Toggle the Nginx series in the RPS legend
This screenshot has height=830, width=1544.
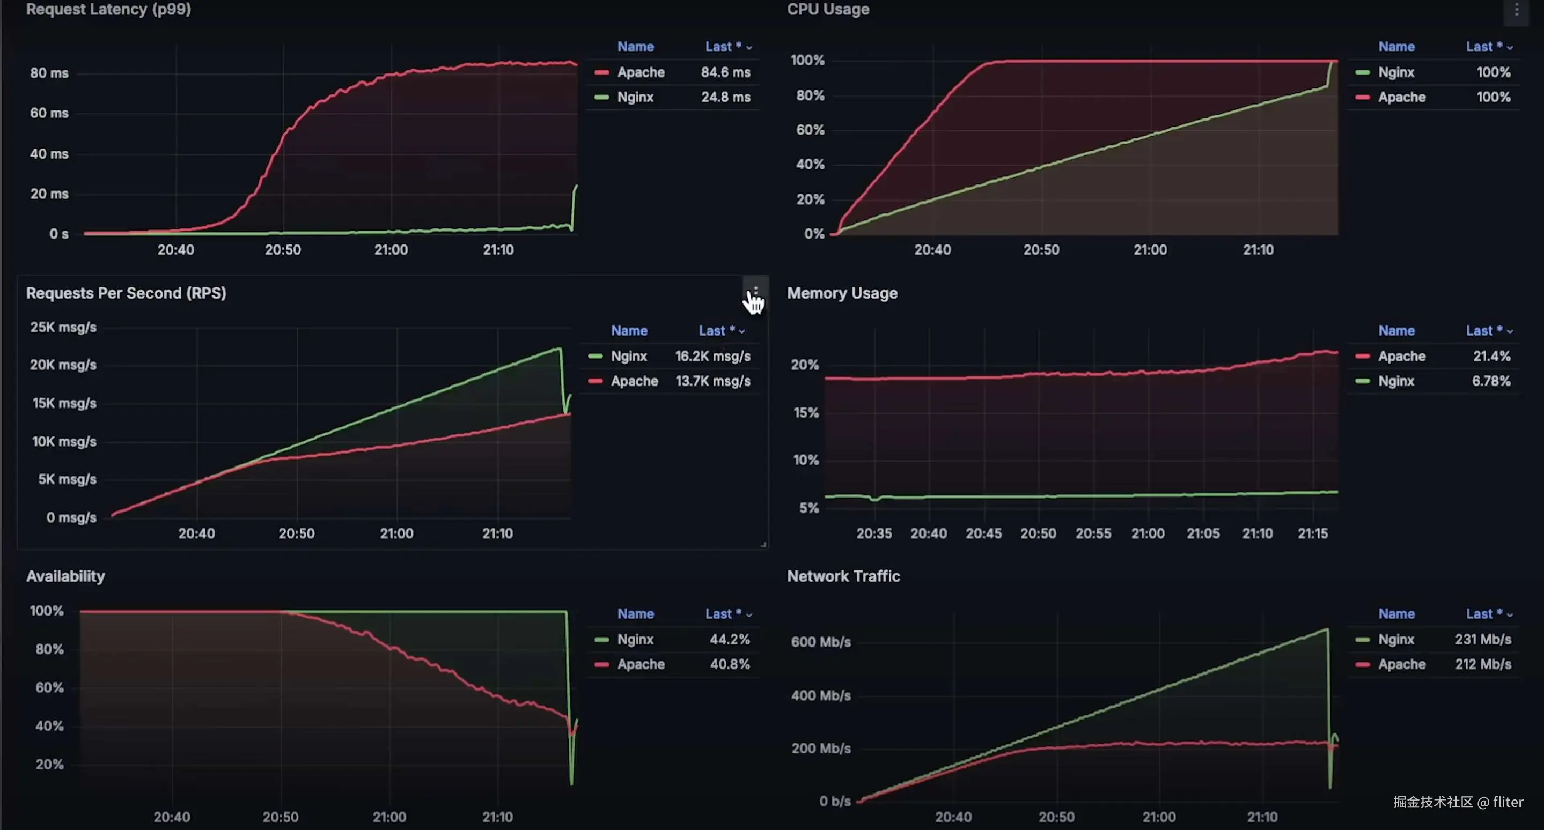coord(628,357)
